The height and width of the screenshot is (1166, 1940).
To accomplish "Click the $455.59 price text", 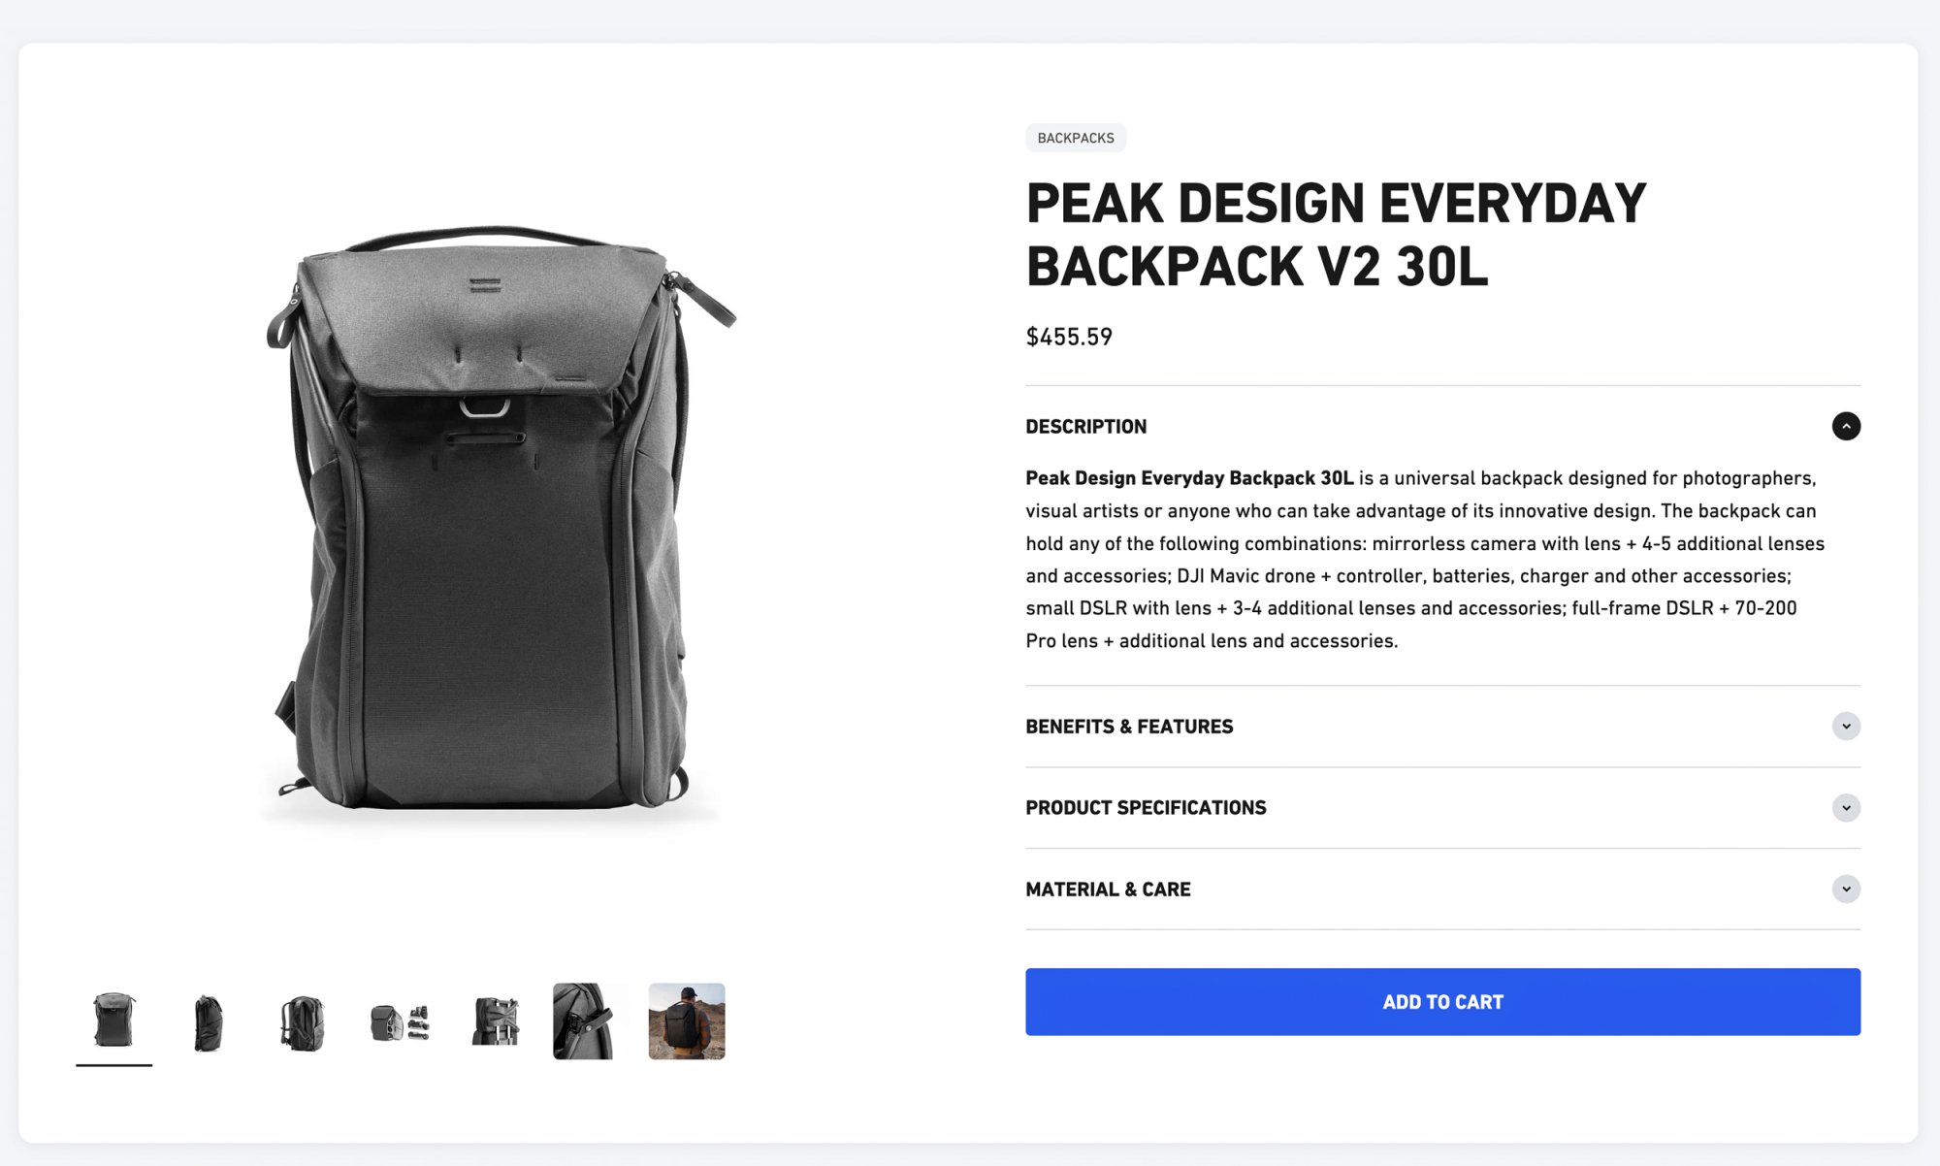I will (x=1069, y=338).
